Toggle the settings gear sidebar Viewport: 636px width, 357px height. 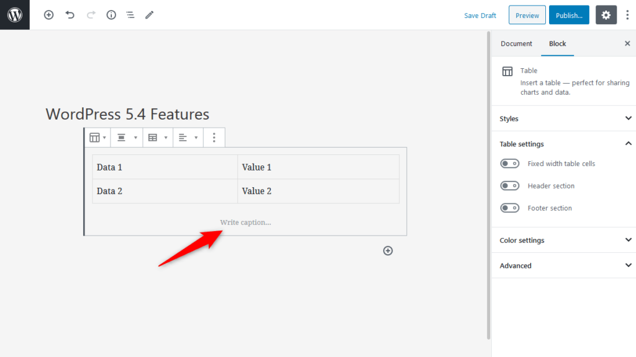(x=606, y=15)
